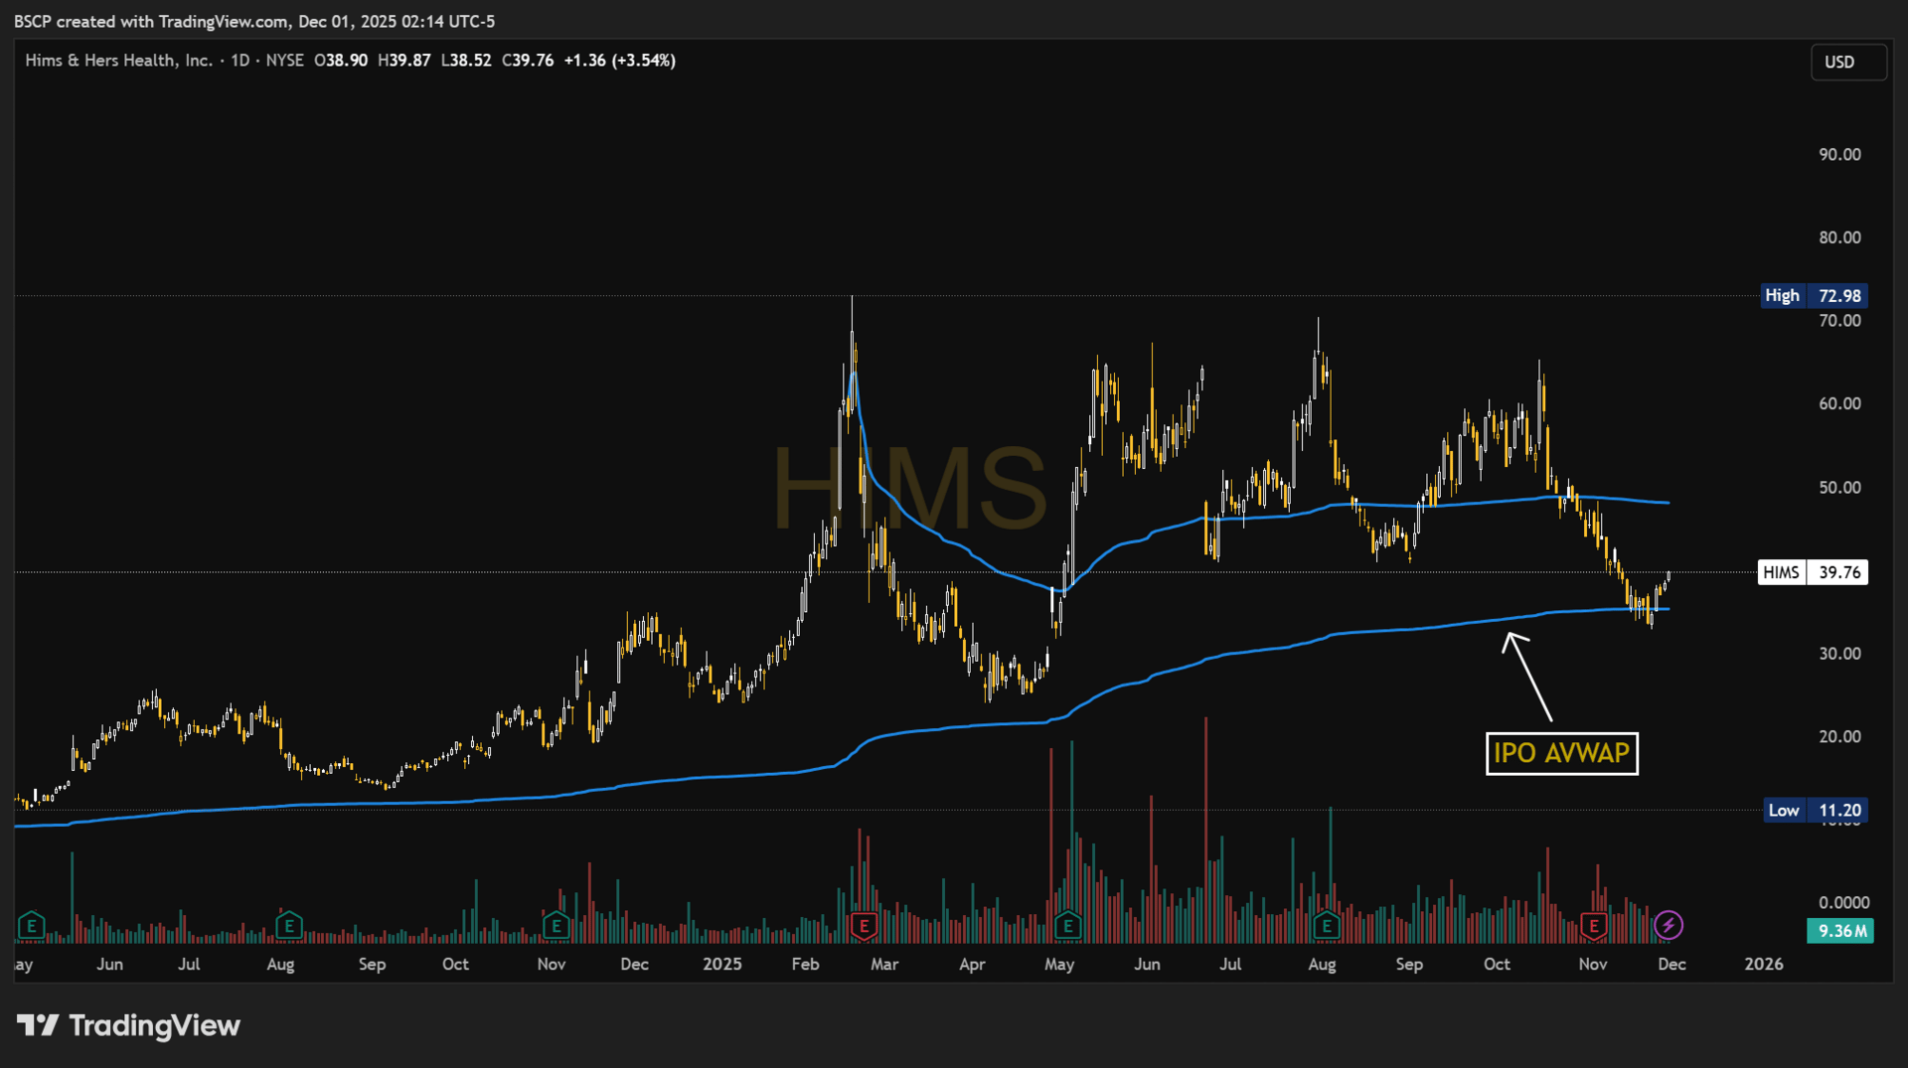Click the low value L38.52

465,61
